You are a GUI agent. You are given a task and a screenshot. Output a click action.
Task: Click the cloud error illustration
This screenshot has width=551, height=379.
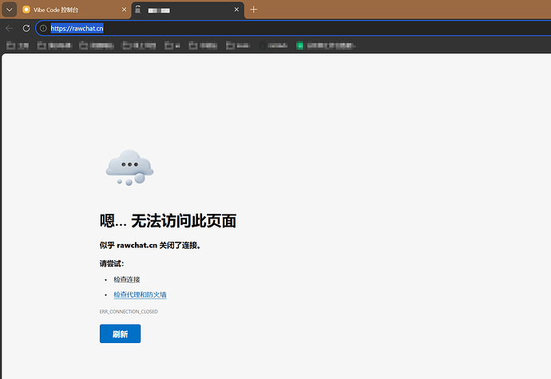129,168
